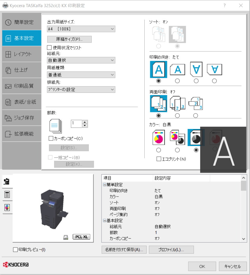Open the 給紙元 自動選択 dropdown
This screenshot has height=275, width=250.
pyautogui.click(x=81, y=60)
